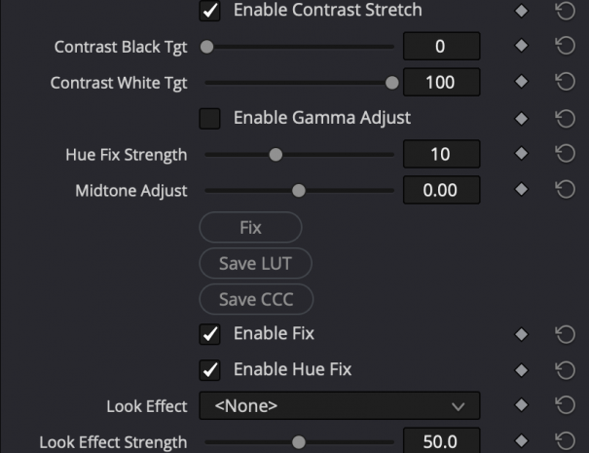
Task: Add keyframe for Hue Fix Strength
Action: pyautogui.click(x=521, y=154)
